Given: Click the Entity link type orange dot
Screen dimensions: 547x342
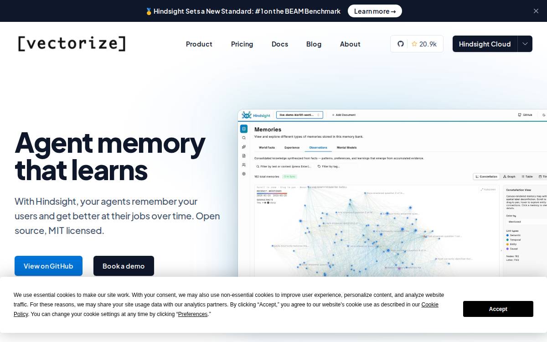Looking at the screenshot, I should (508, 244).
